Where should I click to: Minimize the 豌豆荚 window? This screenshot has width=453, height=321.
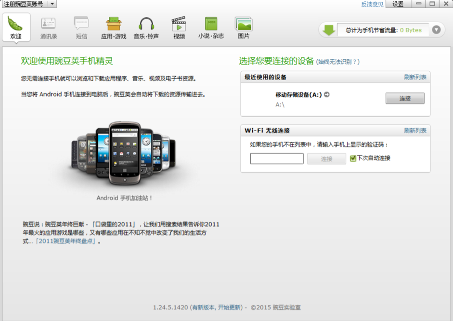click(419, 4)
